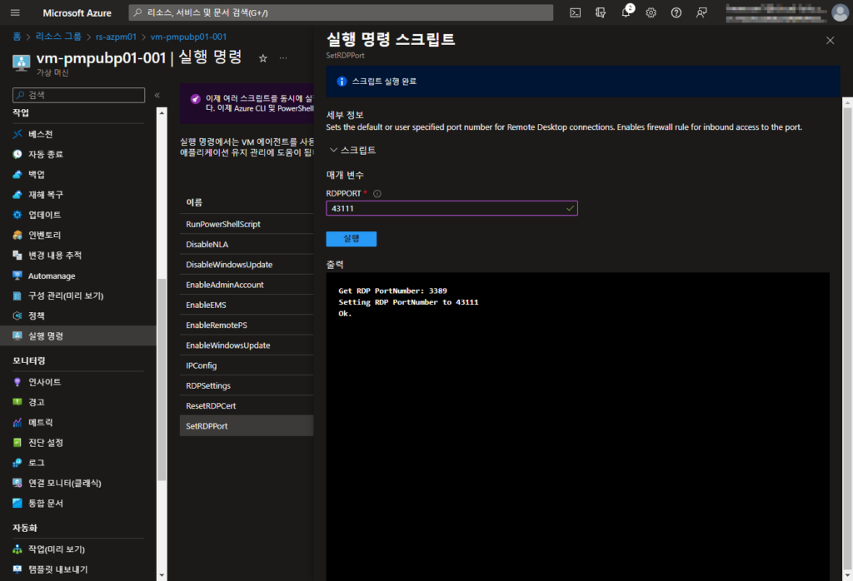Open rs-azpm01 breadcrumb link
The width and height of the screenshot is (853, 581).
tap(116, 37)
